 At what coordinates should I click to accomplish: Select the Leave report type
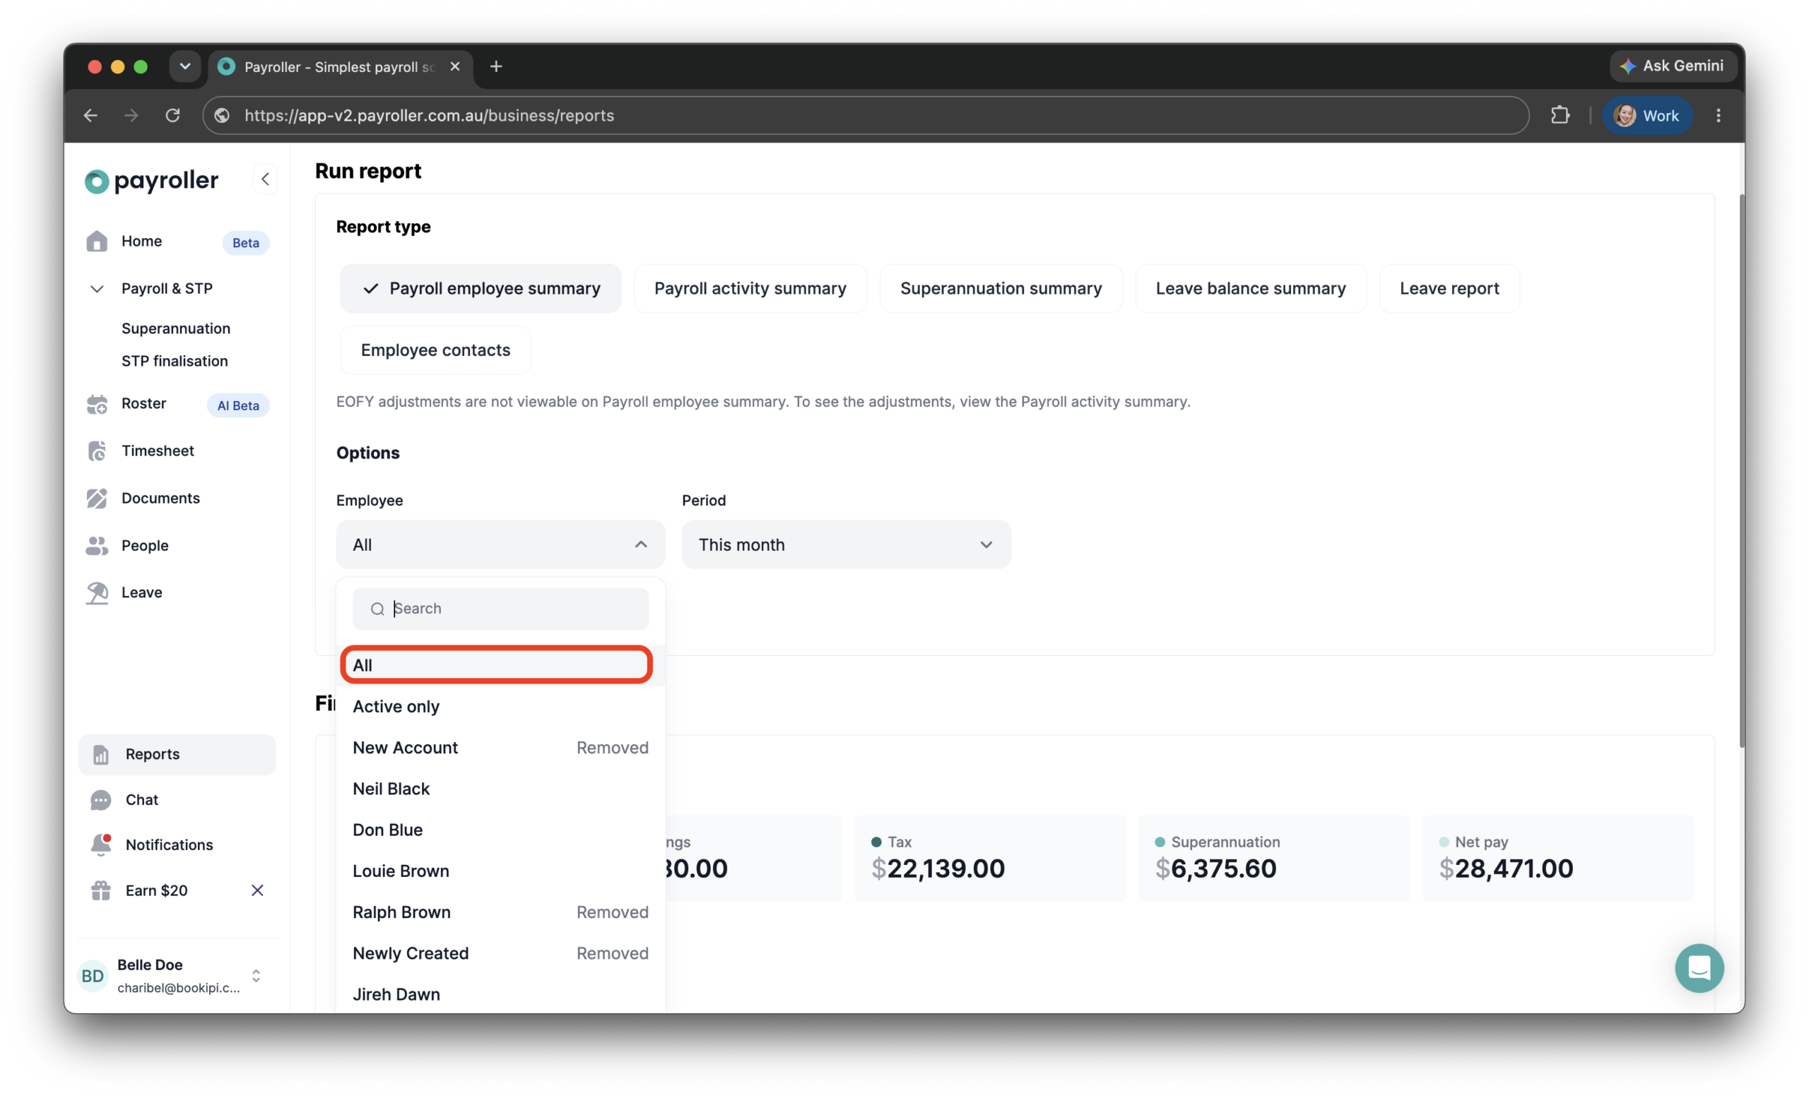tap(1449, 288)
